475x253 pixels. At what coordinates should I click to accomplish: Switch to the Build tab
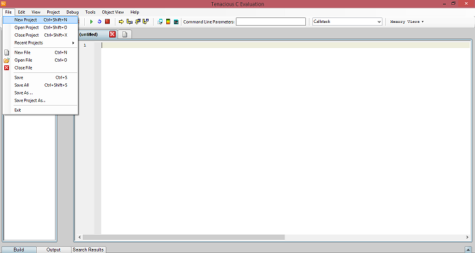point(19,250)
